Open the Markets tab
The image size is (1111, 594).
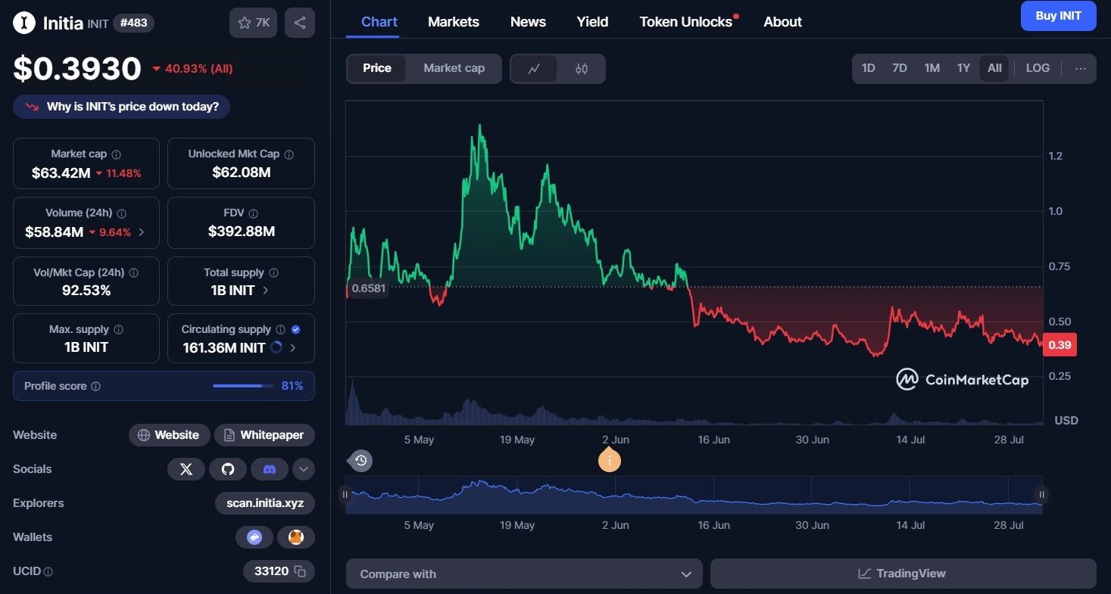454,22
